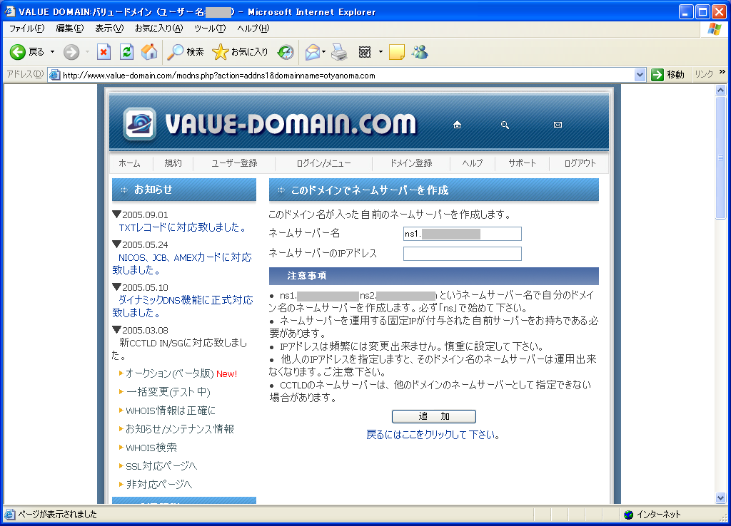Click the 追加 submit button
This screenshot has height=526, width=731.
pyautogui.click(x=434, y=416)
